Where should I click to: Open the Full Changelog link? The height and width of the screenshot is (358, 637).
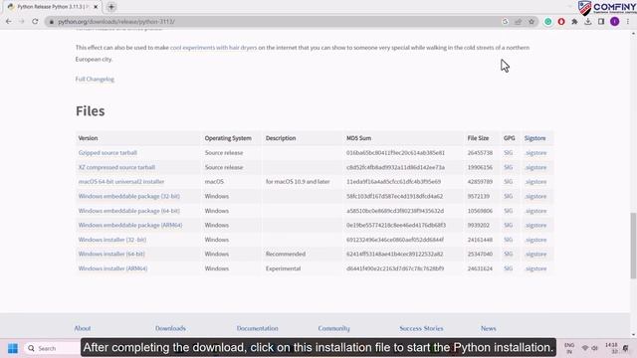click(x=95, y=80)
